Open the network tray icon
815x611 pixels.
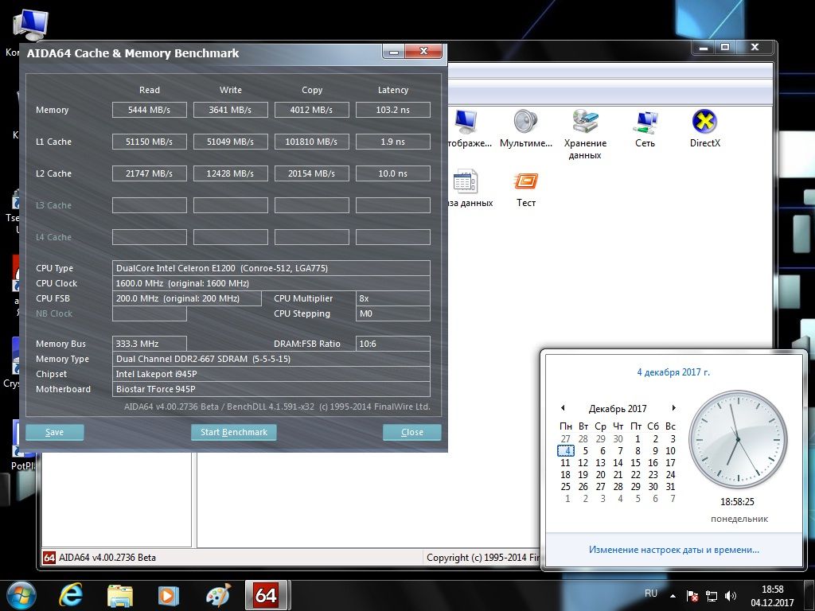pyautogui.click(x=711, y=595)
